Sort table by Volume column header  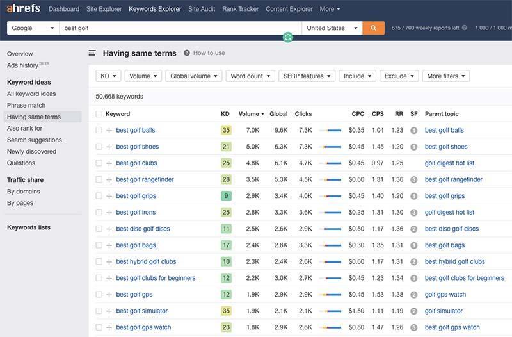pos(251,114)
